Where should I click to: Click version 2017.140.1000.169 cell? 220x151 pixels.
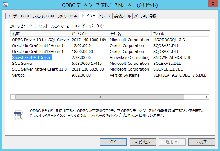pos(89,40)
